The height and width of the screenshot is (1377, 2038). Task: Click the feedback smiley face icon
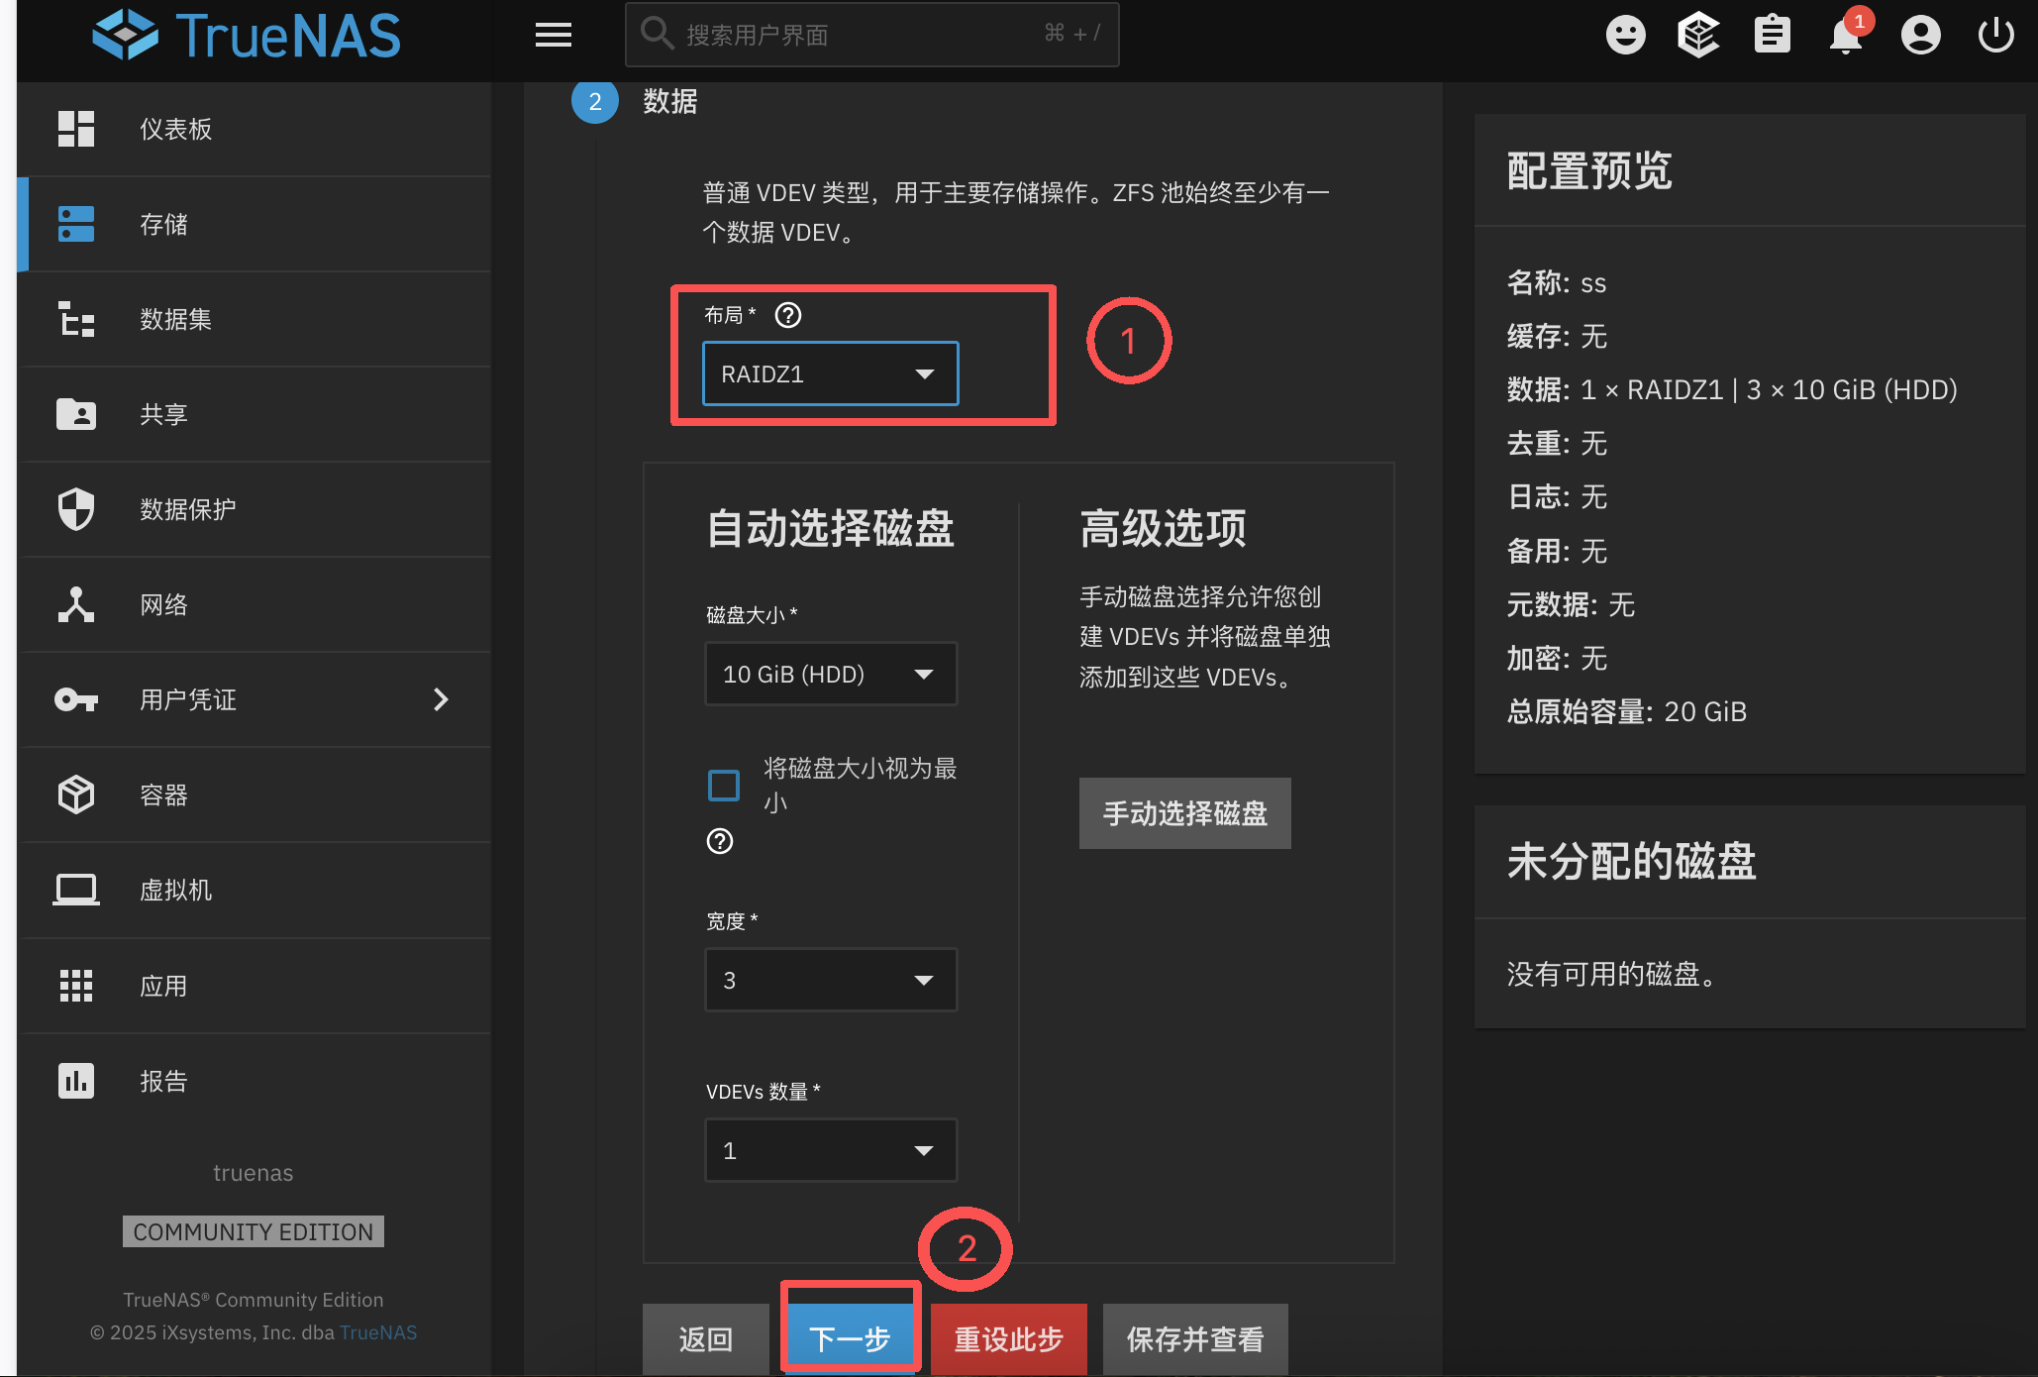pyautogui.click(x=1625, y=36)
